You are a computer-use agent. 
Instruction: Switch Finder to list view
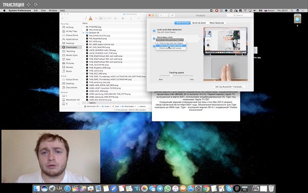pos(101,19)
